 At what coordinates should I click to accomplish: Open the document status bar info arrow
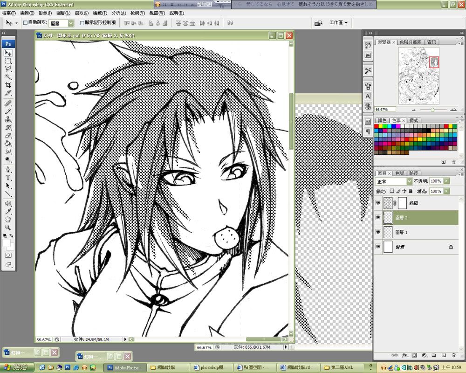tap(125, 339)
